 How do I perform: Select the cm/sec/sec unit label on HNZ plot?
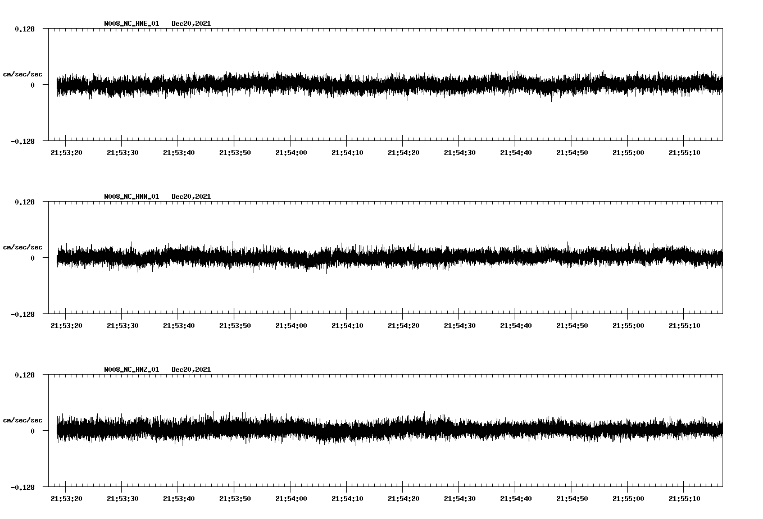point(22,420)
